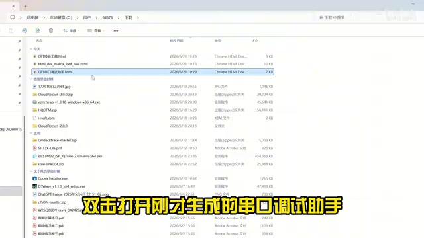Click the icon of html_dot_matrix_font_tool.html
Screen dimensions: 424x238
tap(34, 64)
